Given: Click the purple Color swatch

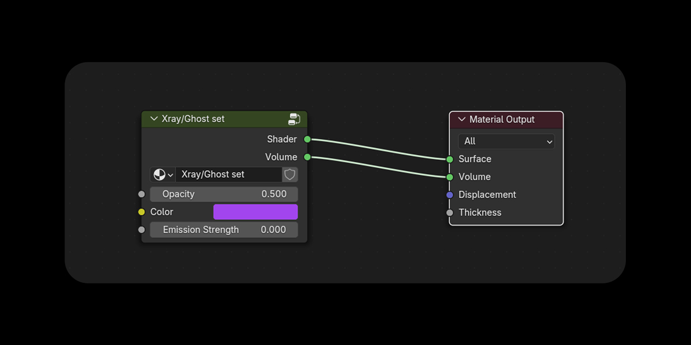Looking at the screenshot, I should tap(256, 212).
